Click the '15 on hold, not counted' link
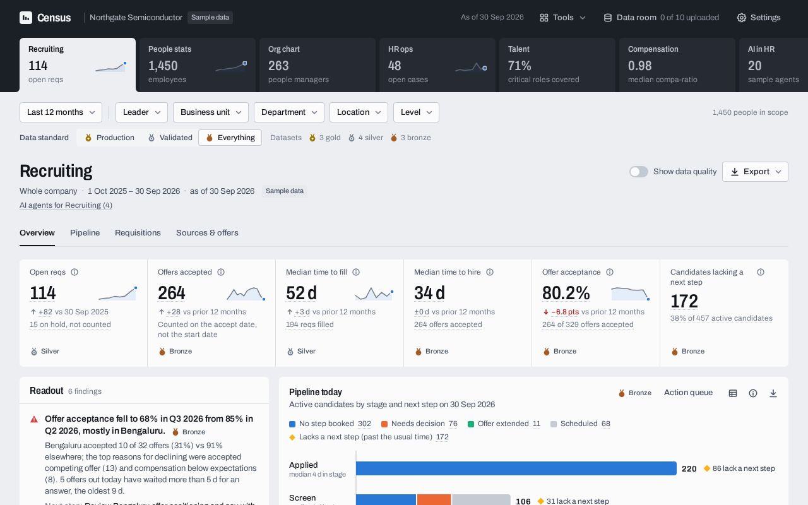The image size is (808, 505). tap(70, 324)
